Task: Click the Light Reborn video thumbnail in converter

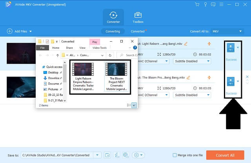Action: (21, 53)
